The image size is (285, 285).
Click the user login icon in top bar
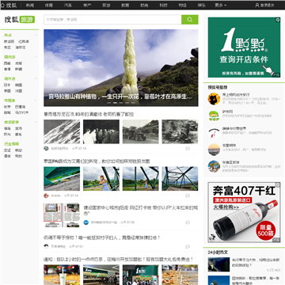click(257, 5)
